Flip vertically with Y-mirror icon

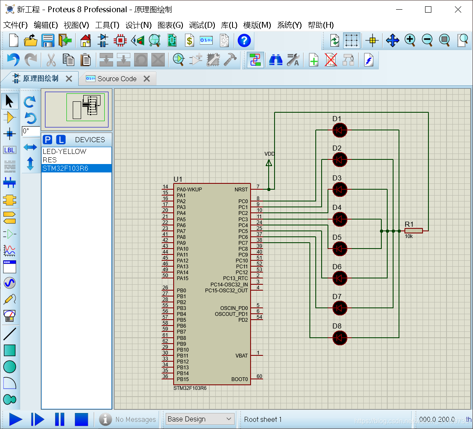pos(30,164)
